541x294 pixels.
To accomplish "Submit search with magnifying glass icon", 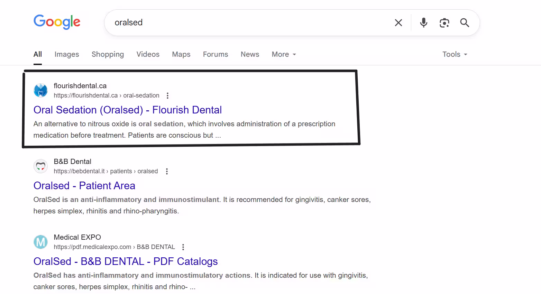I will tap(465, 23).
